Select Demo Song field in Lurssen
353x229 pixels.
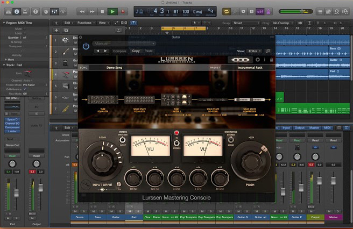click(x=116, y=68)
